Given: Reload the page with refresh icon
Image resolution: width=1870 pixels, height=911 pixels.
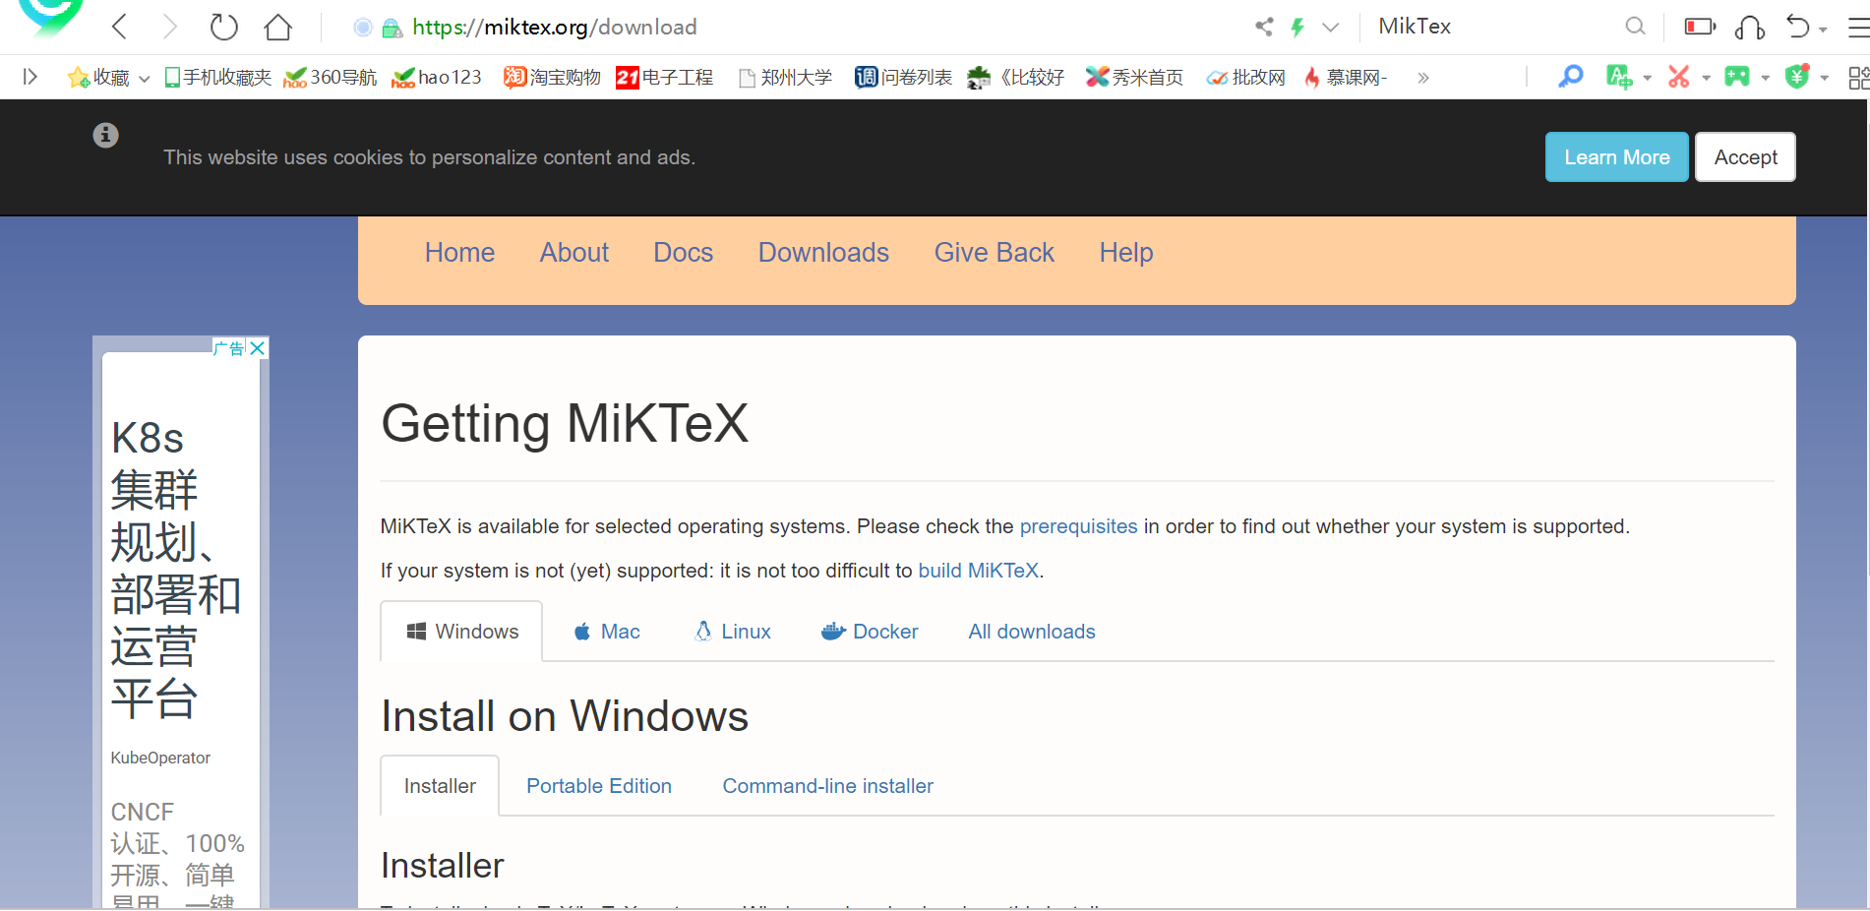Looking at the screenshot, I should (223, 27).
